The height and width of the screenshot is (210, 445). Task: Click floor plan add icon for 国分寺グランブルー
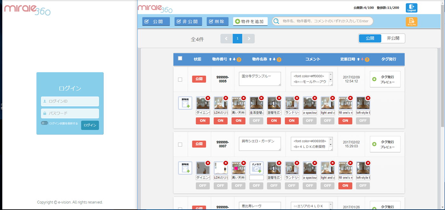185,103
